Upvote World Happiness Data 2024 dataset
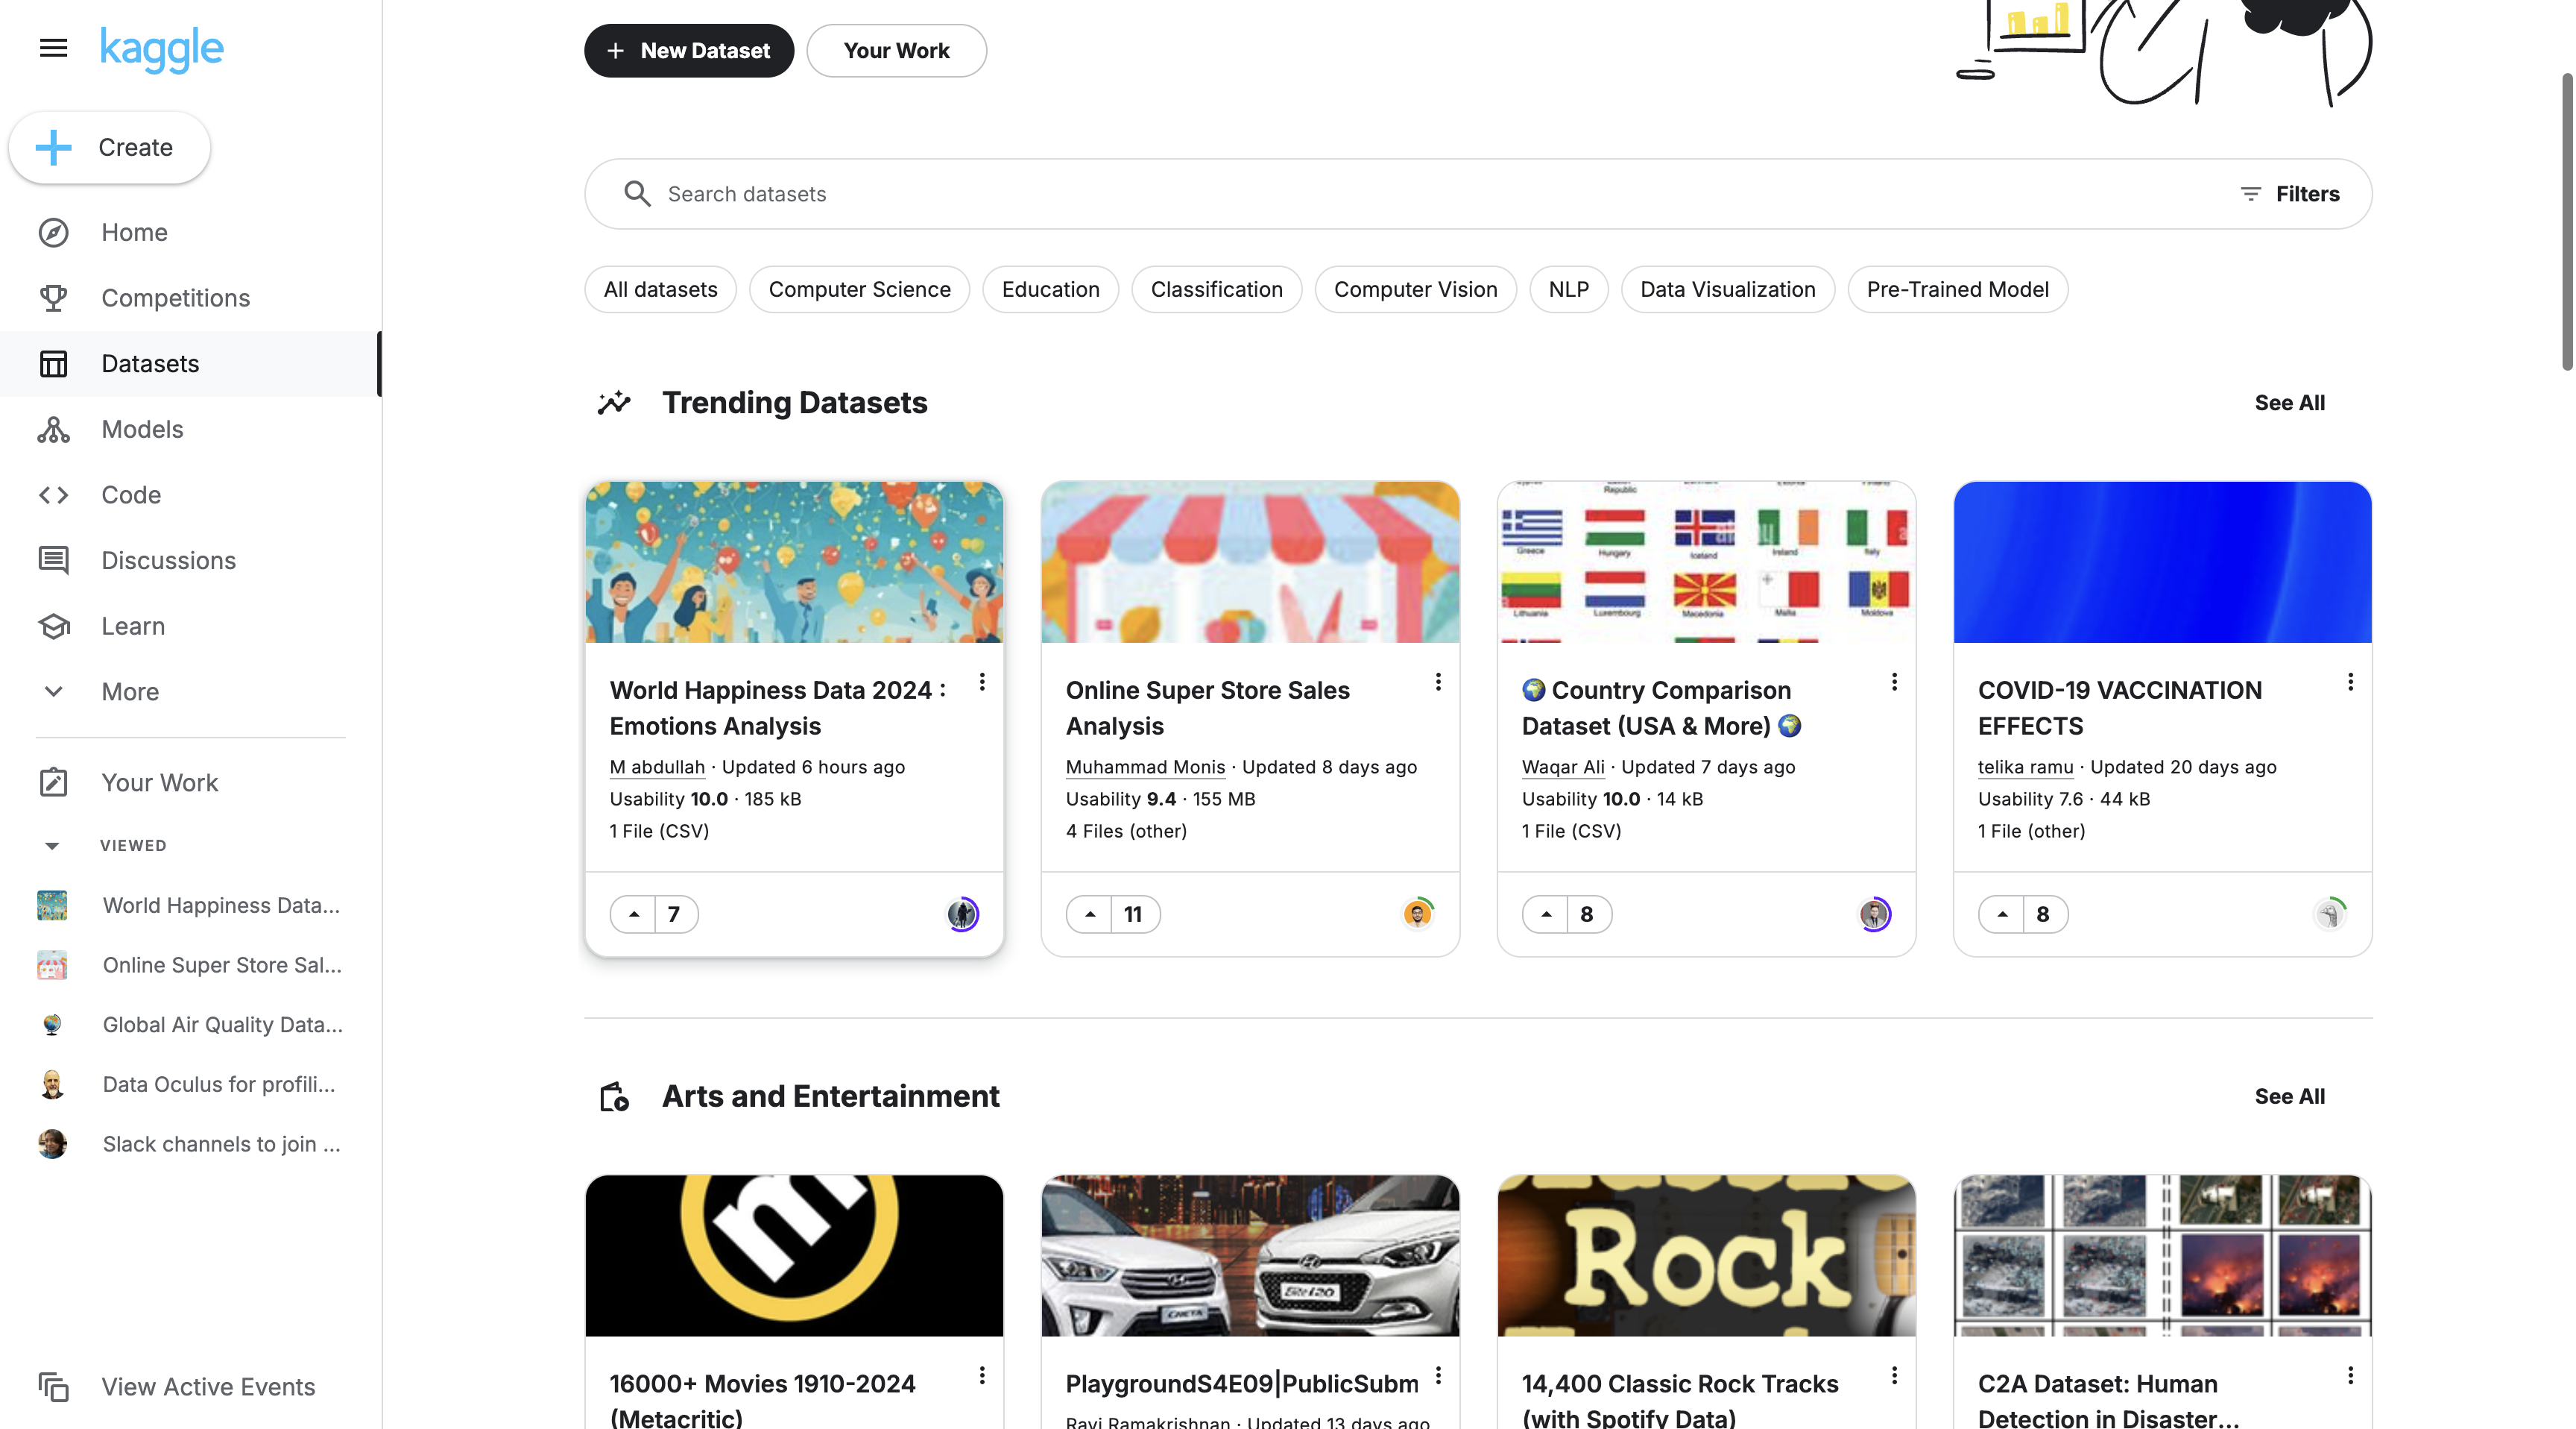Screen dimensions: 2576x1429 coord(634,914)
